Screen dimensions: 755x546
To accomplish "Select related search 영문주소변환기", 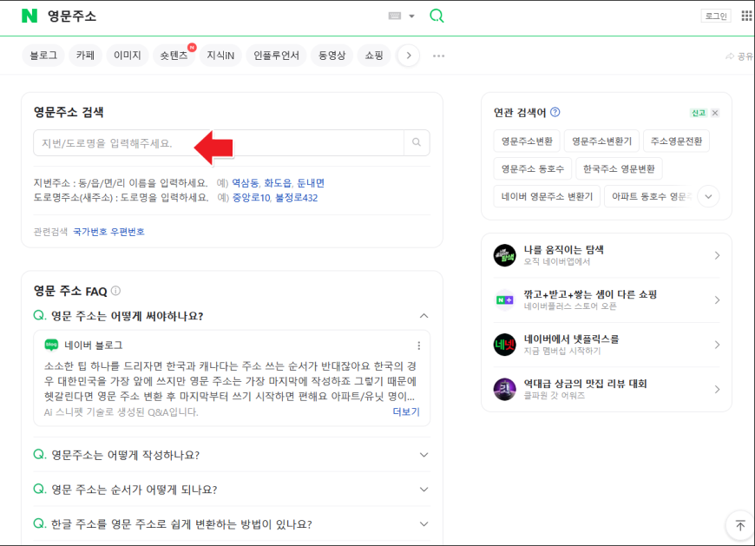I will [602, 141].
